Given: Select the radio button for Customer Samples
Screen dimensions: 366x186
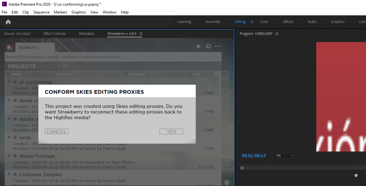Looking at the screenshot, I should point(15,175).
